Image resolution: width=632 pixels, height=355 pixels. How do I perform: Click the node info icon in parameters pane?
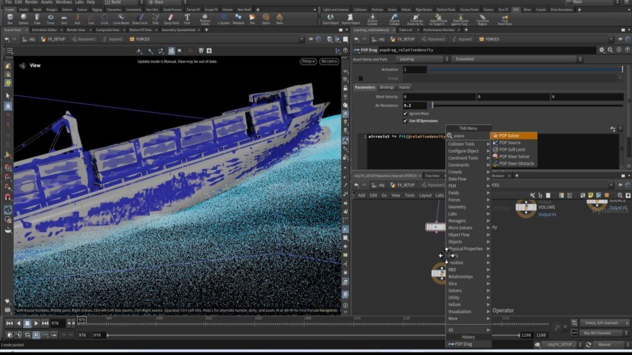[619, 50]
